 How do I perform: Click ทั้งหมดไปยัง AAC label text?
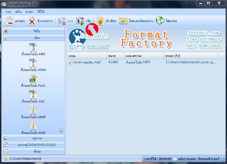pyautogui.click(x=33, y=101)
